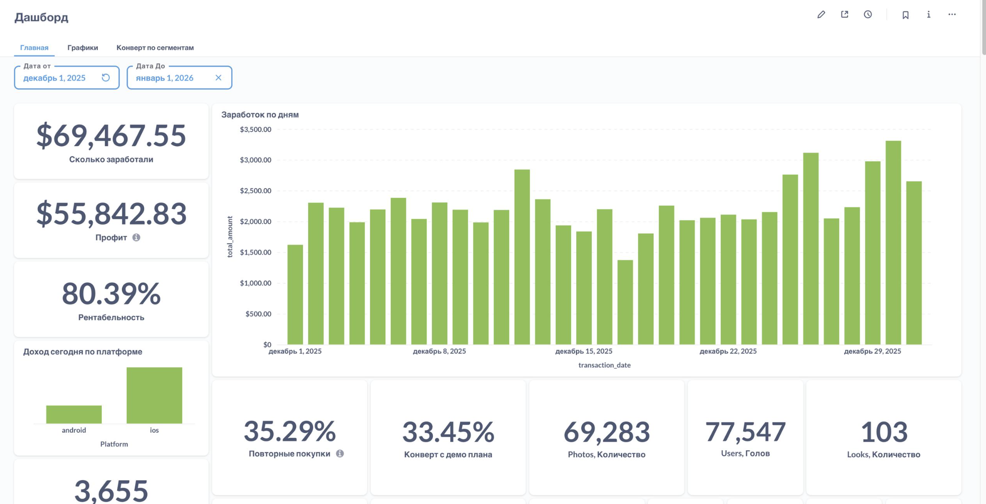The height and width of the screenshot is (504, 986).
Task: Reset the Дата от filter with circular arrow
Action: 105,77
